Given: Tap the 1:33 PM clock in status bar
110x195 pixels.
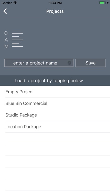Looking at the screenshot, I should point(55,3).
